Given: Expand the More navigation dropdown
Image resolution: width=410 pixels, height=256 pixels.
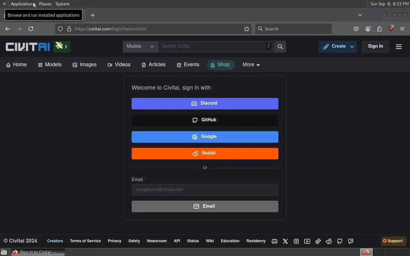Looking at the screenshot, I should [251, 65].
